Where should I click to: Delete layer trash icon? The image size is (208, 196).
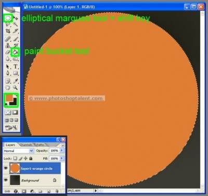coord(57,191)
